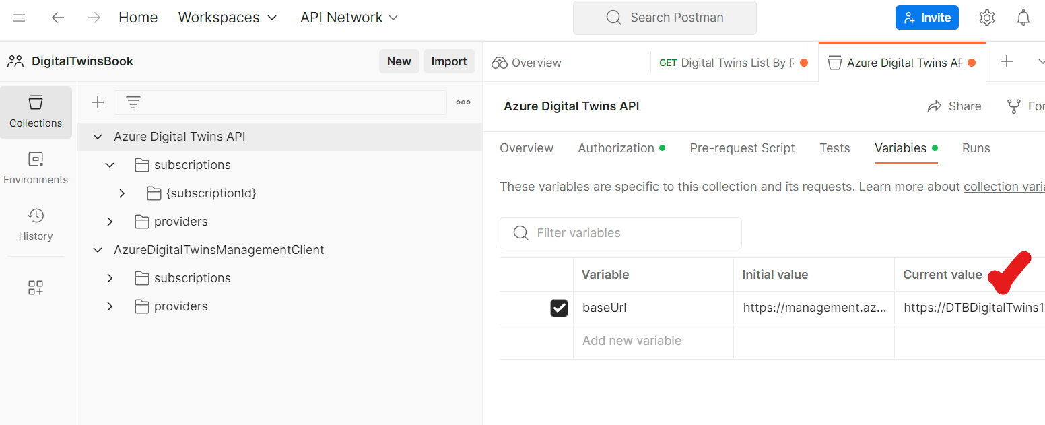Collapse the first subscriptions folder
Image resolution: width=1045 pixels, height=425 pixels.
(110, 165)
